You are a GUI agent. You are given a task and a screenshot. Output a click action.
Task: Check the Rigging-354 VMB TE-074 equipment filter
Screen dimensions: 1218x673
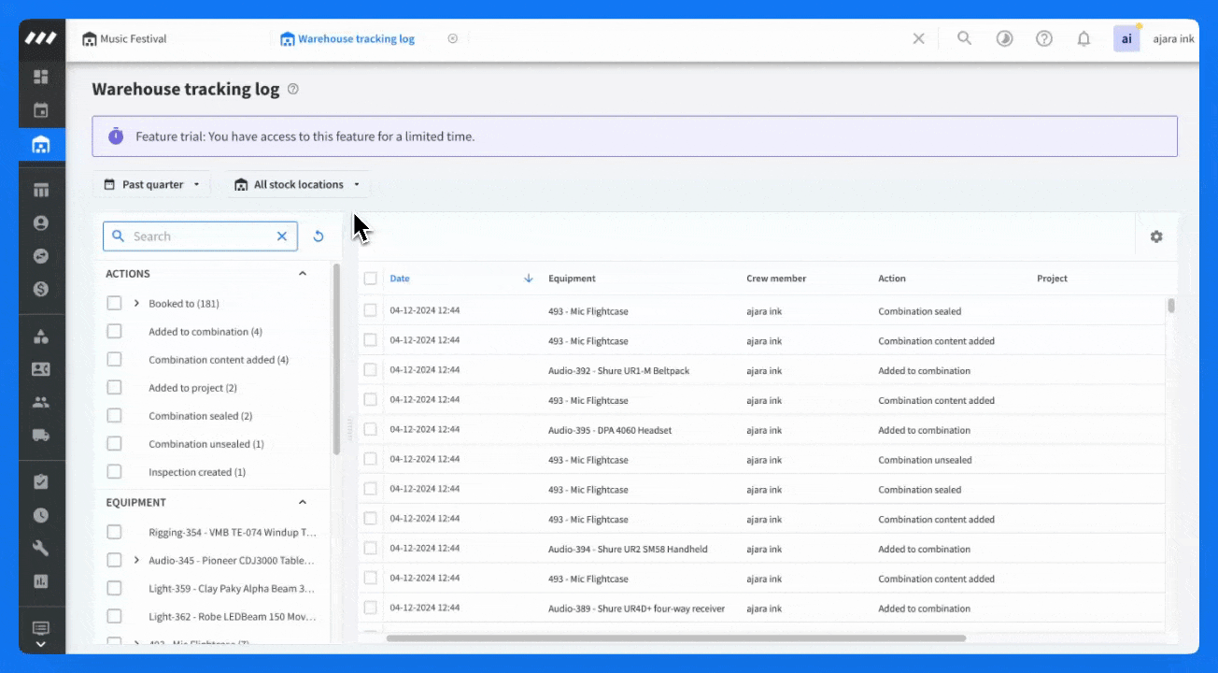(x=114, y=532)
